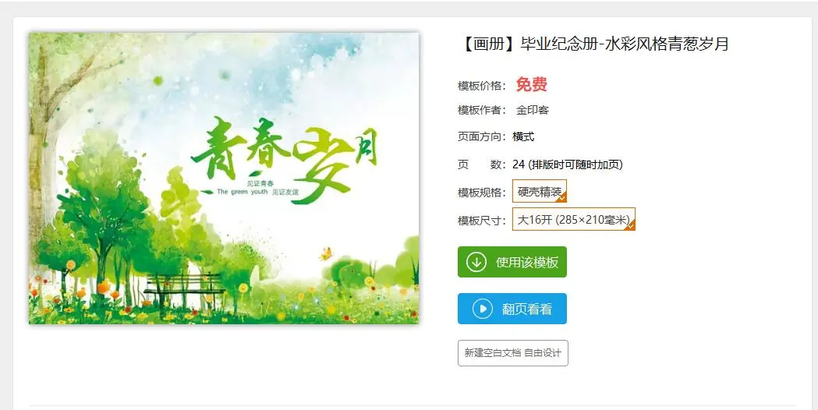This screenshot has width=818, height=410.
Task: Click 新建空白文档 自由设计 button
Action: point(513,353)
